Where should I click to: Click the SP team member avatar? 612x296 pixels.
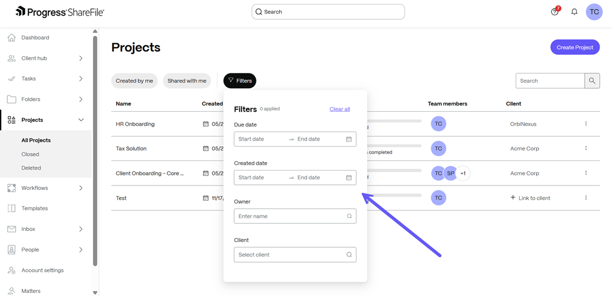coord(450,173)
